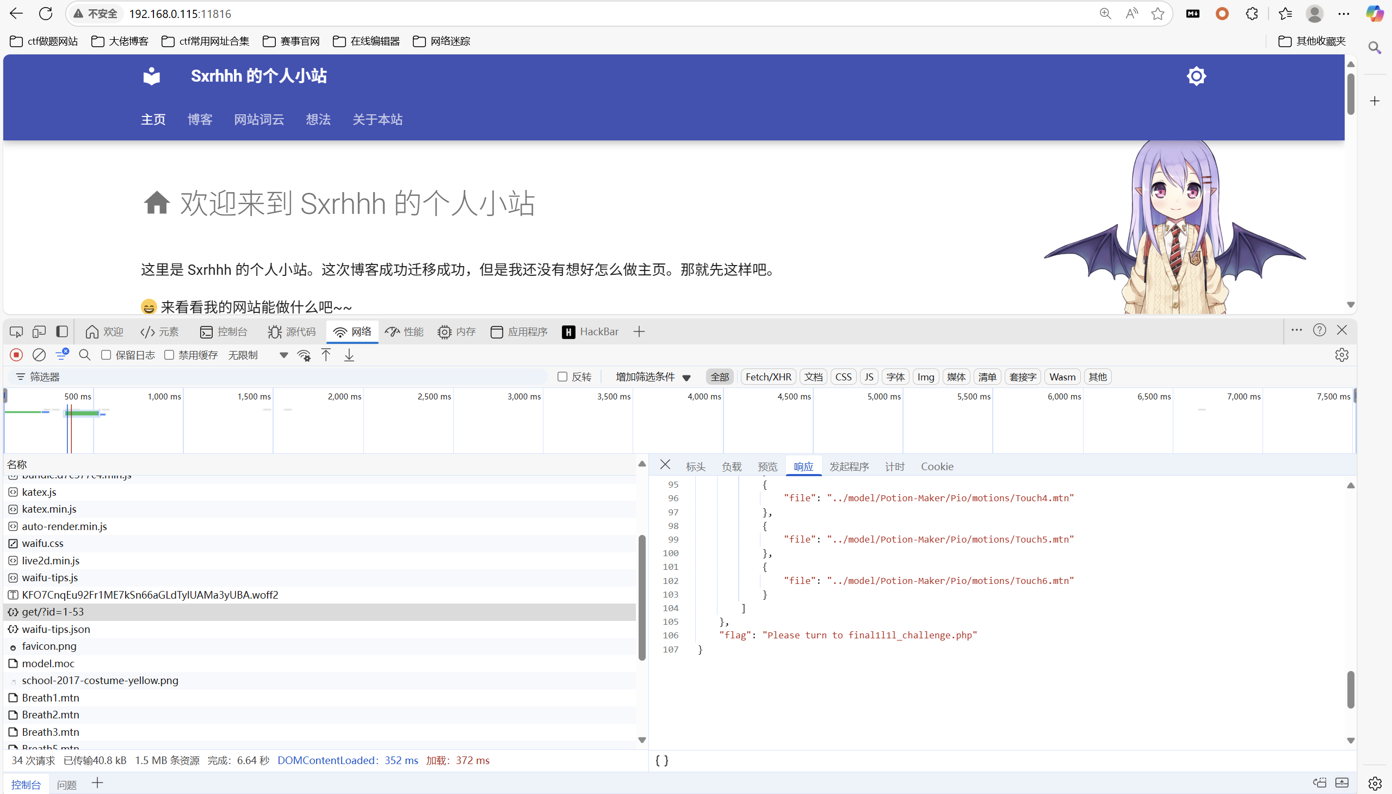Go to the 关于本站 site page
Image resolution: width=1392 pixels, height=794 pixels.
coord(377,119)
